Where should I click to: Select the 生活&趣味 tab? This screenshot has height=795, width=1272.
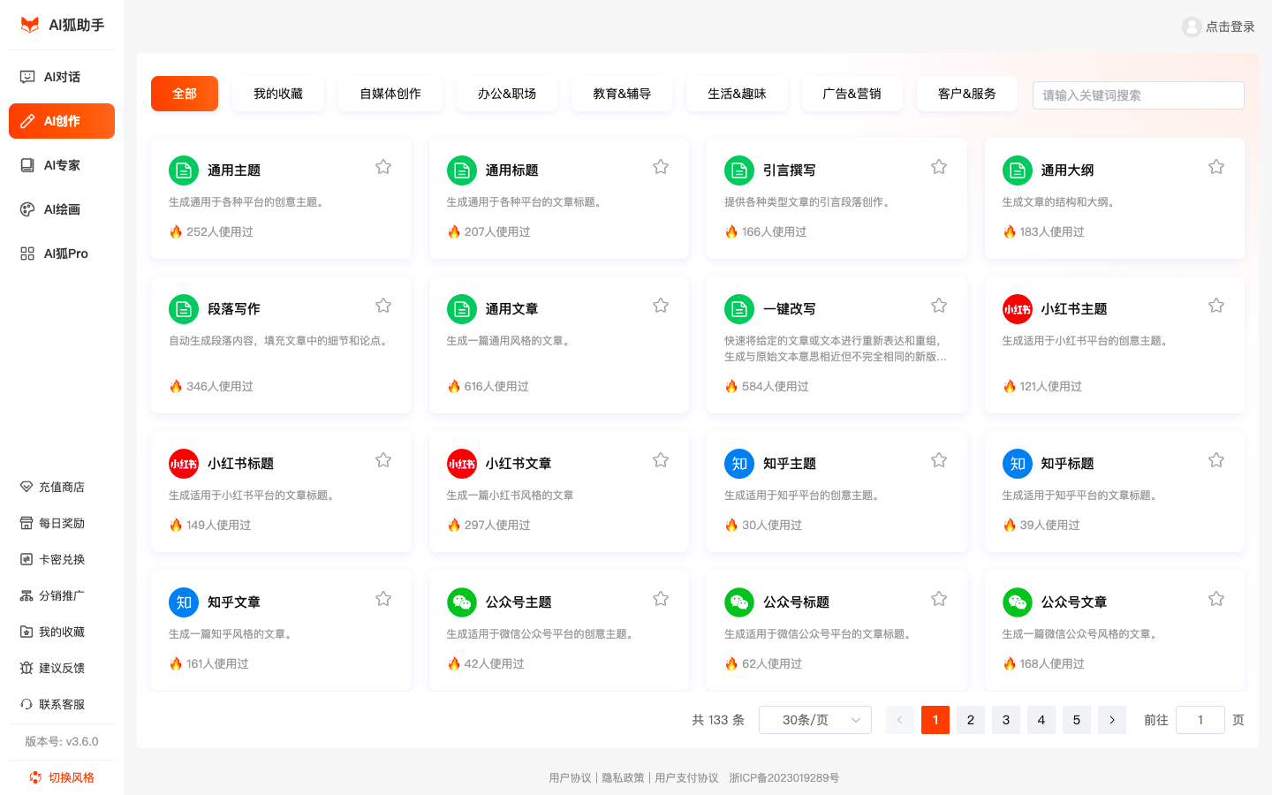click(737, 94)
